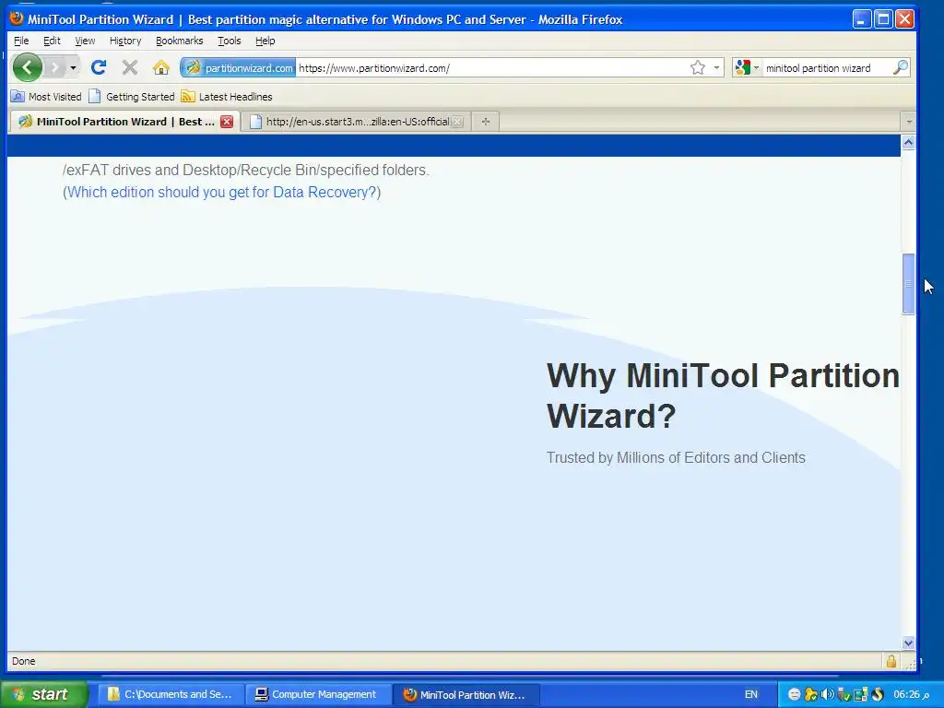Click the partitionwizard.com site identity badge
This screenshot has width=944, height=708.
(x=239, y=68)
